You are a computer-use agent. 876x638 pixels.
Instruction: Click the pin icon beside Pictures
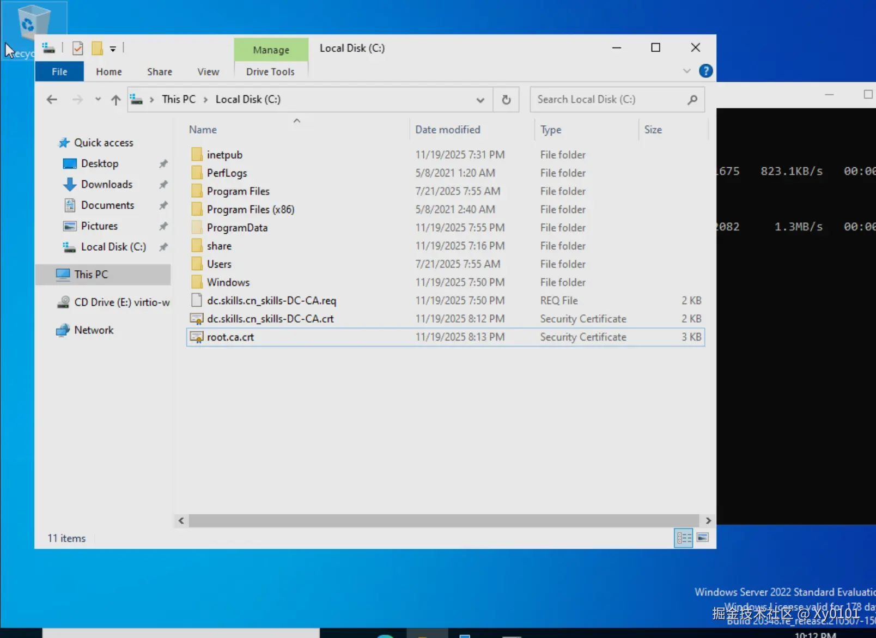click(163, 226)
